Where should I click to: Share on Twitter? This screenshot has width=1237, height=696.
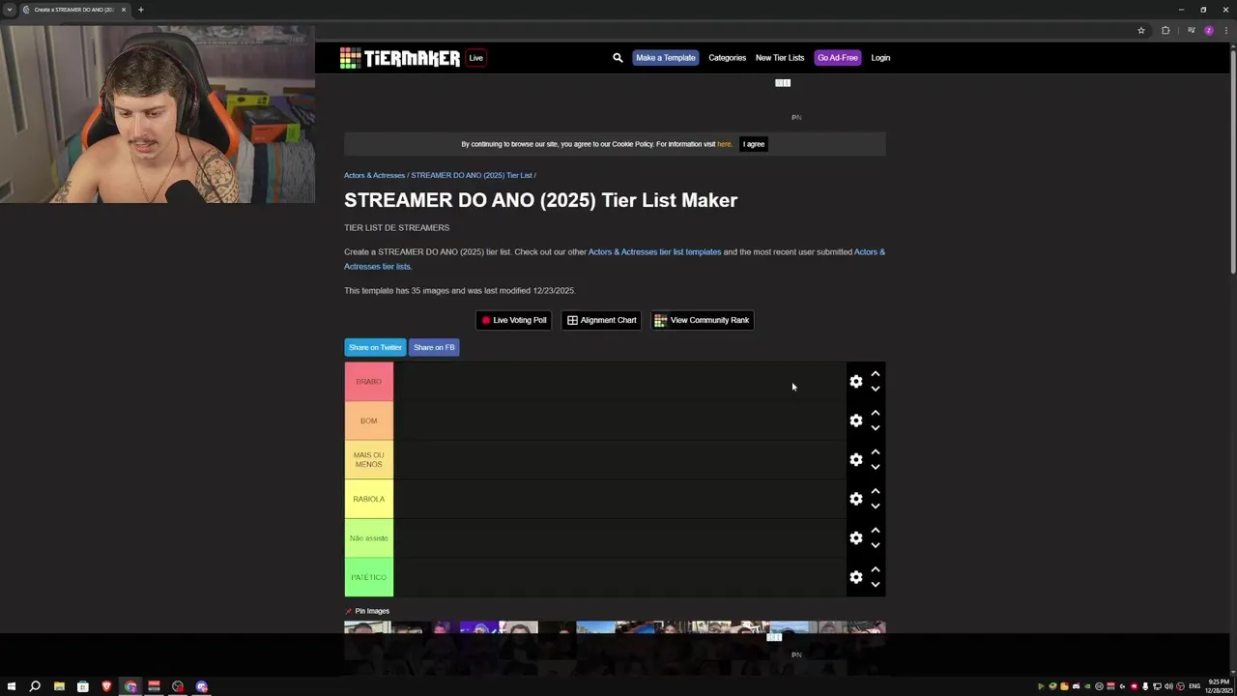pos(375,347)
